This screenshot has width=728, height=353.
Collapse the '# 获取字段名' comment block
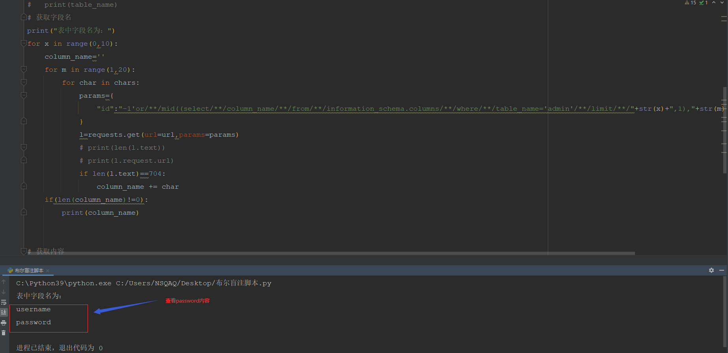click(x=24, y=17)
